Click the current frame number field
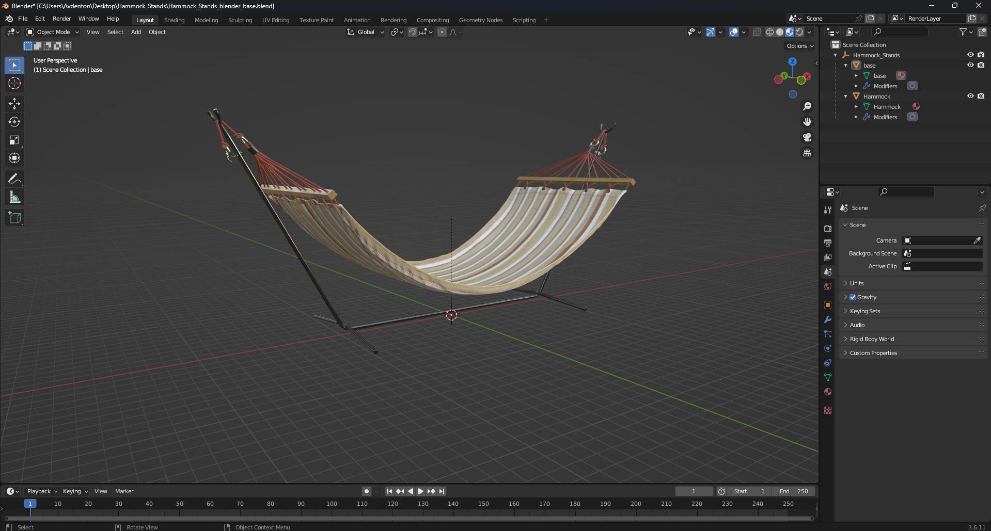Viewport: 991px width, 531px height. point(694,491)
